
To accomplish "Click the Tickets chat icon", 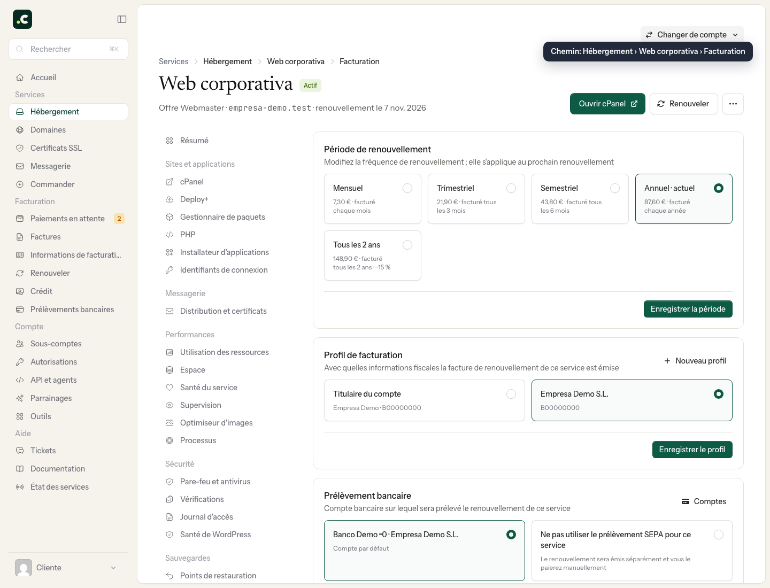I will pyautogui.click(x=20, y=451).
